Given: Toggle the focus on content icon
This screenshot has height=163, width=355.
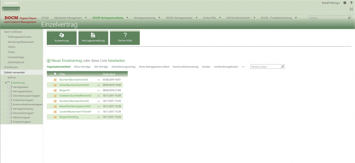Looking at the screenshot, I should tap(351, 9).
